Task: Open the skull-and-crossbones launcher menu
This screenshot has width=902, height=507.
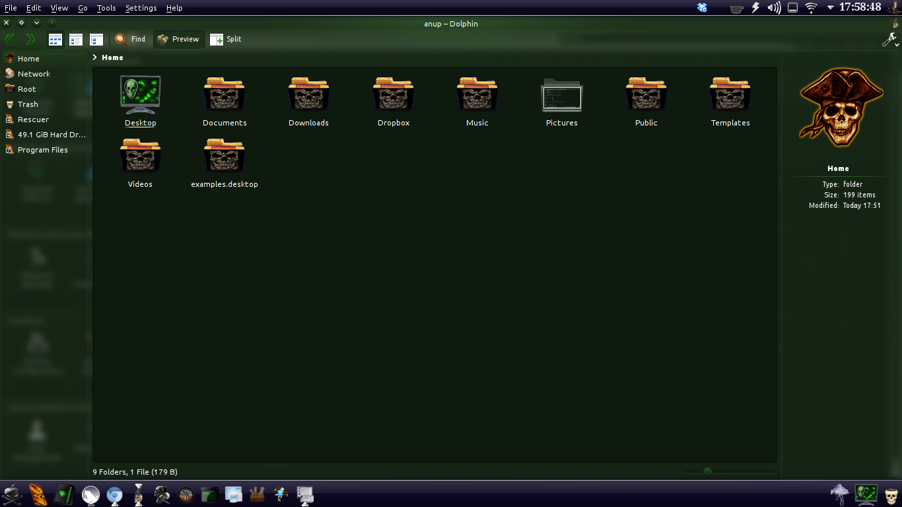Action: (12, 494)
